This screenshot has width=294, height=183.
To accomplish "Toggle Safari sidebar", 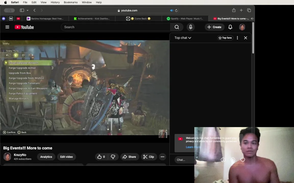I will click(x=22, y=10).
